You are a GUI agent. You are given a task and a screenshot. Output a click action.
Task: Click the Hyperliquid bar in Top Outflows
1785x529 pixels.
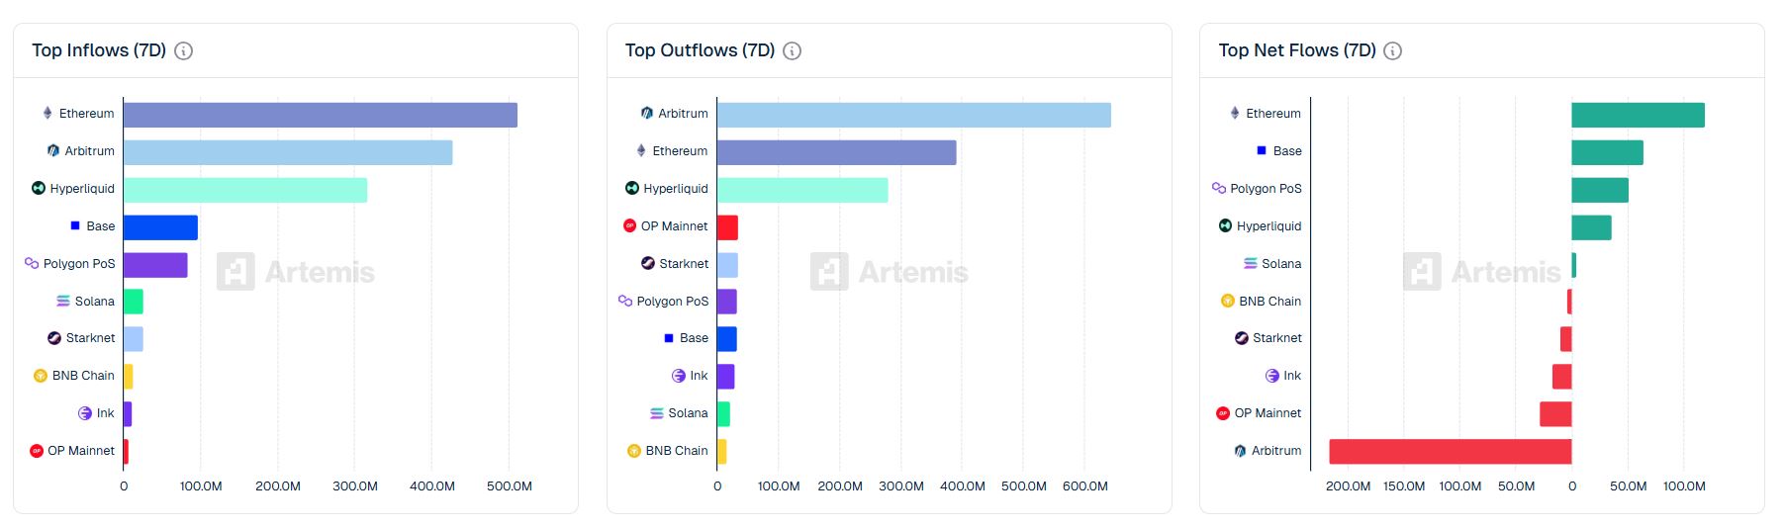click(802, 190)
